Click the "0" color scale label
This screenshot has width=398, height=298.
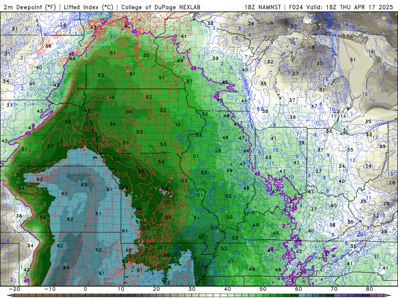85,289
